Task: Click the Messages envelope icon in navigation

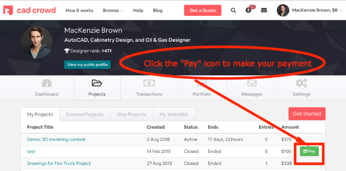Action: pos(252,83)
